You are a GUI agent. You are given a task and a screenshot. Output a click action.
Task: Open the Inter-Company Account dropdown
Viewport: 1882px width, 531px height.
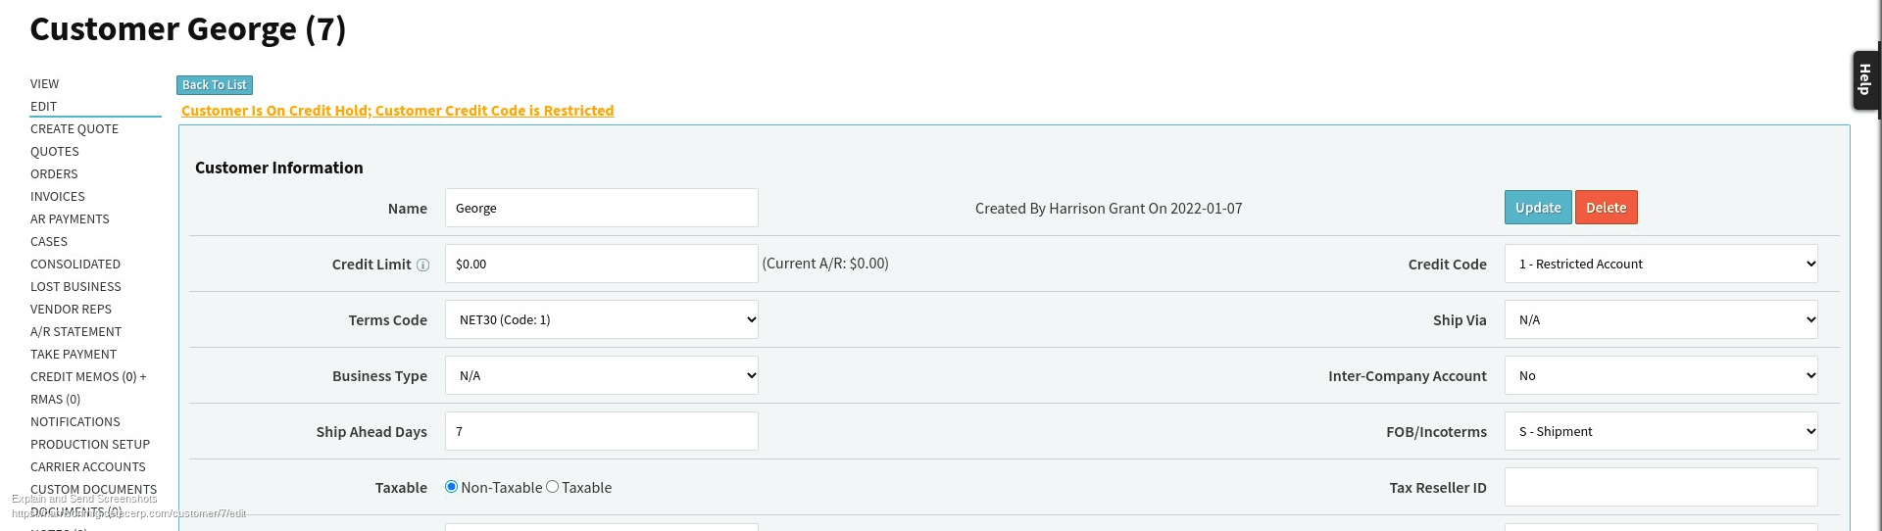click(x=1660, y=375)
